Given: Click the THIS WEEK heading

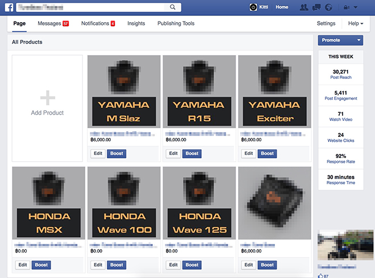Looking at the screenshot, I should [x=341, y=57].
